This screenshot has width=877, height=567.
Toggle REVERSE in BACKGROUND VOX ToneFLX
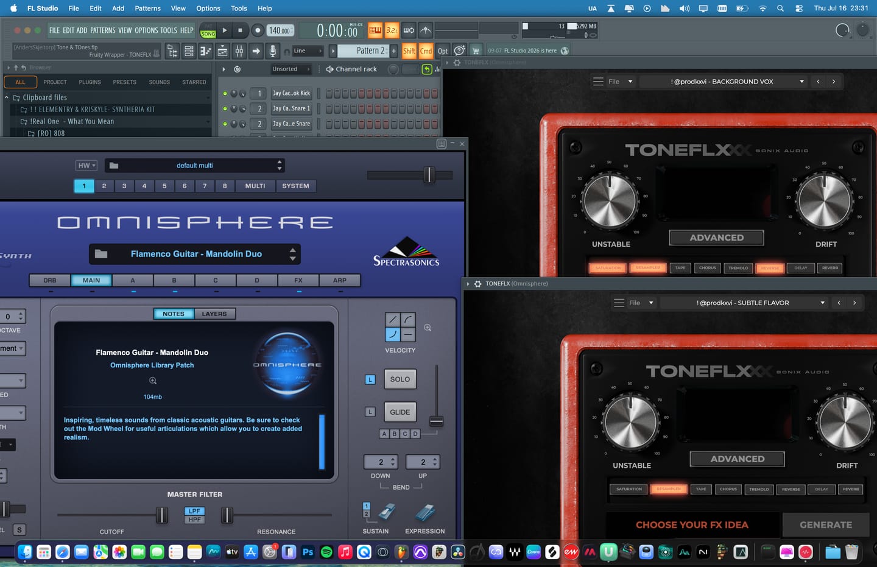tap(770, 268)
